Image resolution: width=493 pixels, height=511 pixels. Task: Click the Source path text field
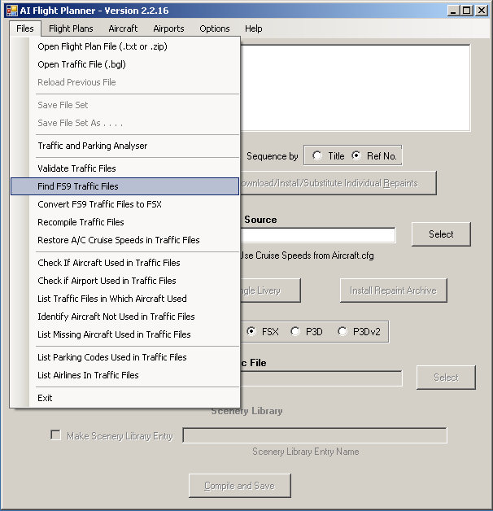point(317,235)
